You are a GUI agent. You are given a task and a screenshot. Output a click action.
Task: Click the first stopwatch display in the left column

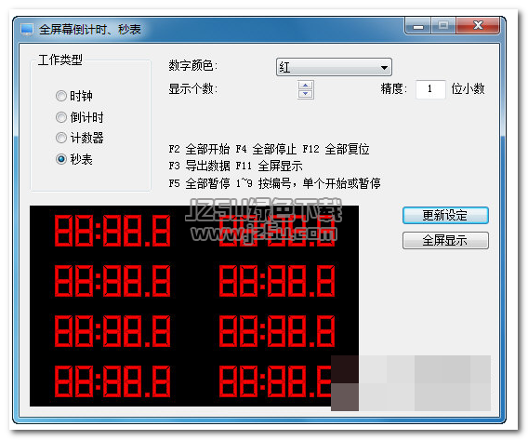pos(112,231)
